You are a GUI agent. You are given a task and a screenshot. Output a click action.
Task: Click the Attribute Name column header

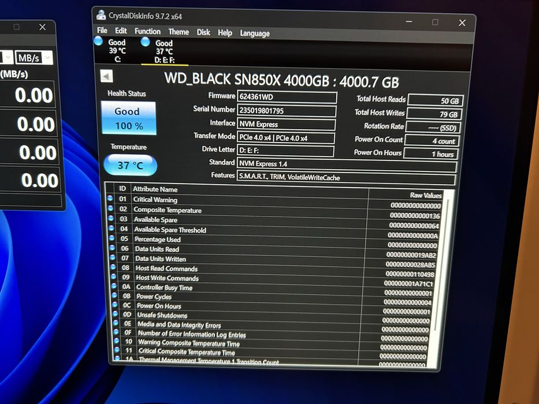[155, 189]
